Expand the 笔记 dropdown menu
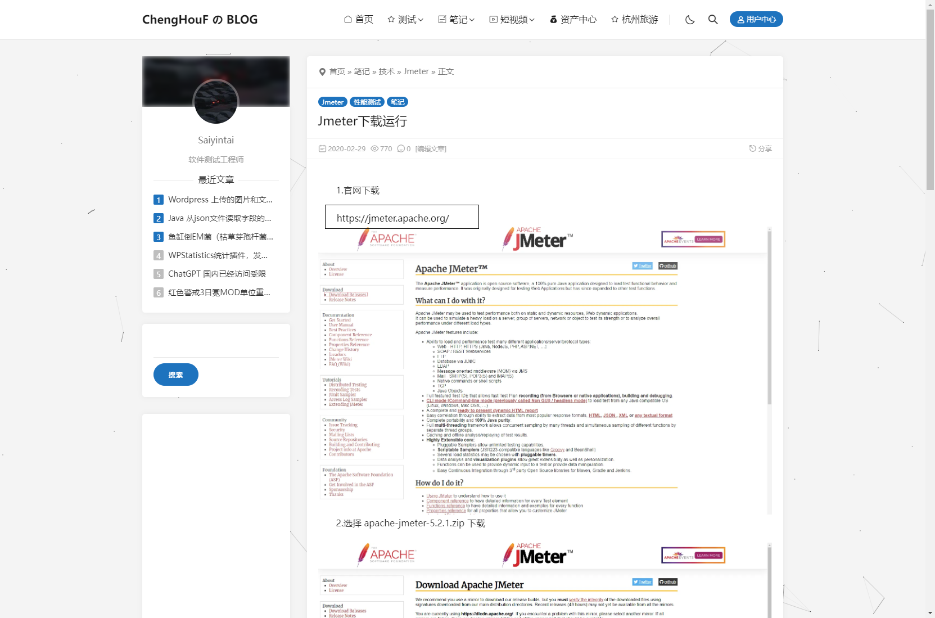The image size is (935, 618). pyautogui.click(x=457, y=20)
